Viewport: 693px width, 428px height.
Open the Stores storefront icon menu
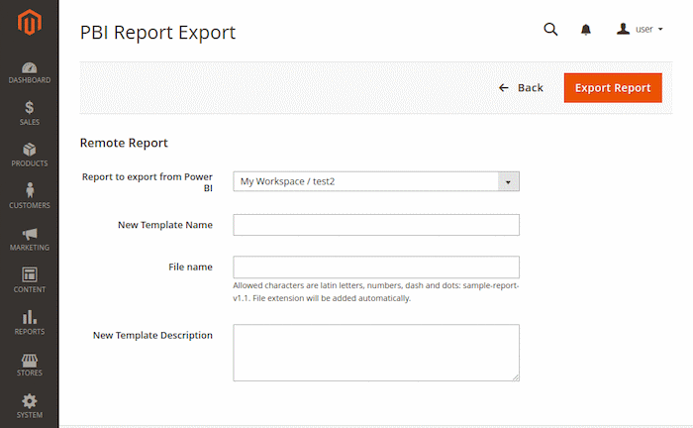click(29, 365)
